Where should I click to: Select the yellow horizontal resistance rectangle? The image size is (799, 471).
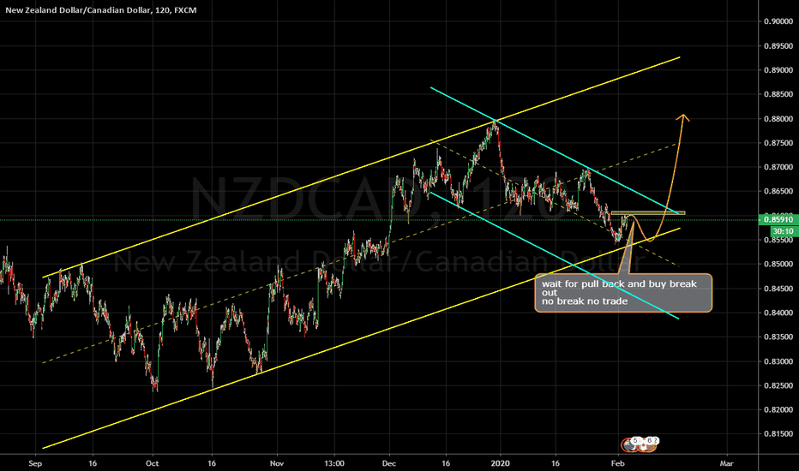pyautogui.click(x=648, y=212)
